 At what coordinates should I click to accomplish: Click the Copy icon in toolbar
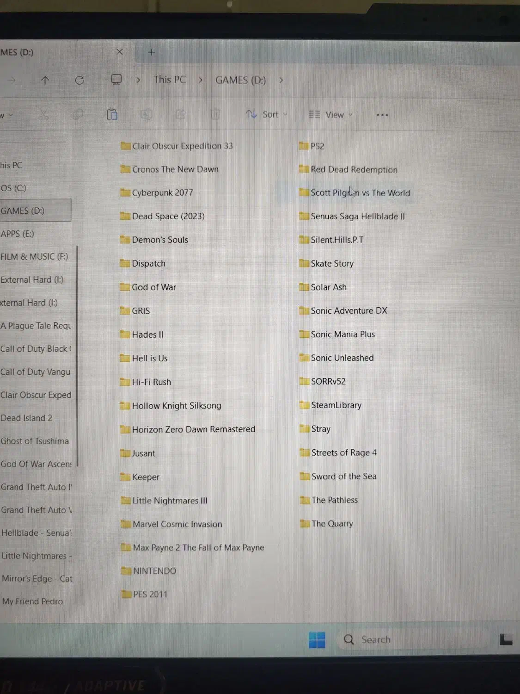pyautogui.click(x=78, y=114)
